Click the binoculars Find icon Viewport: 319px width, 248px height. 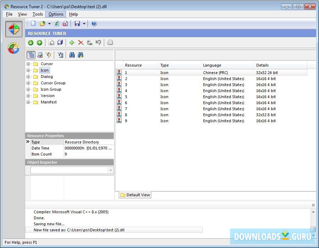coord(72,55)
